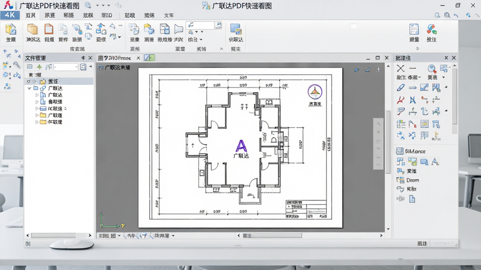Click the file panel horizontal scrollbar right arrow

tap(90, 235)
